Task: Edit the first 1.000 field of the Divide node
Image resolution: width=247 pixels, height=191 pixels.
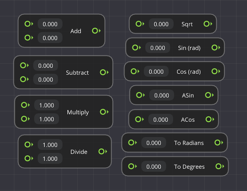Action: coord(50,145)
